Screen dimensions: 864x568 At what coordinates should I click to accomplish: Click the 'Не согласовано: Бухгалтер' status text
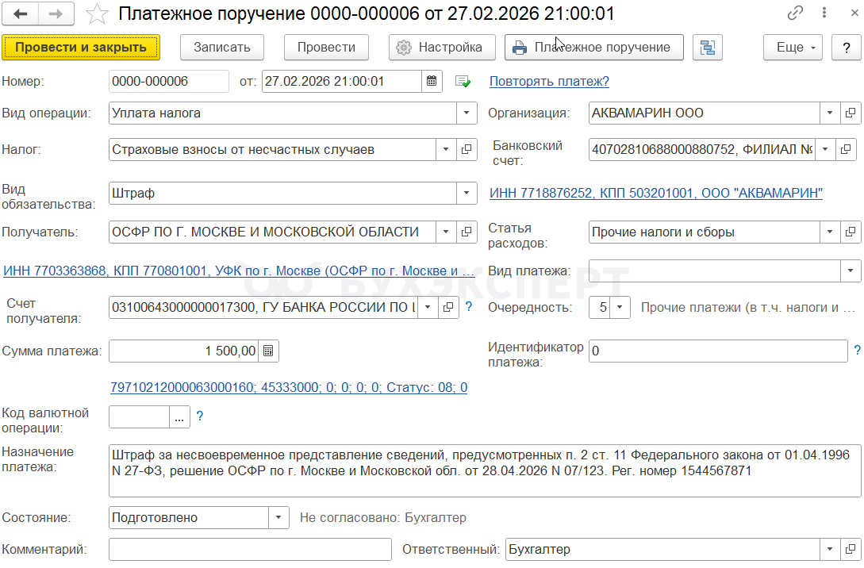coord(383,517)
